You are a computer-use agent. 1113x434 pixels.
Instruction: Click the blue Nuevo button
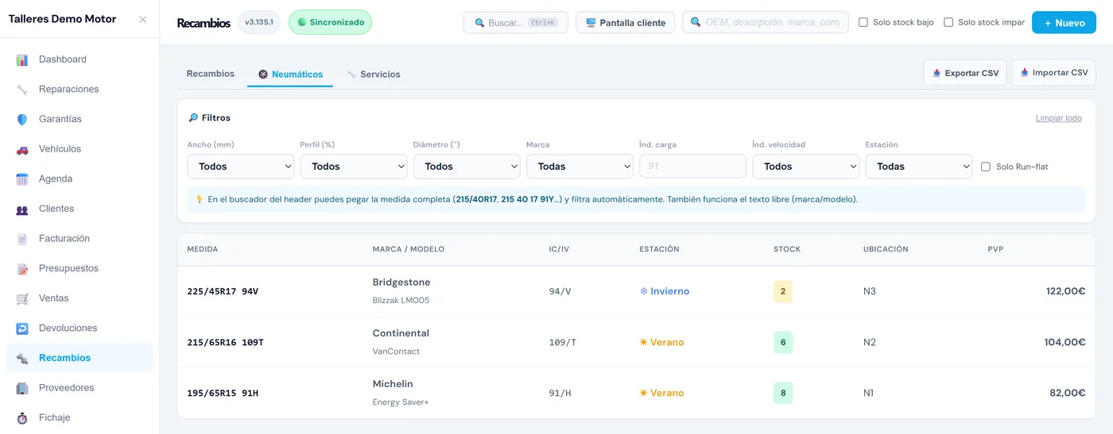coord(1064,22)
